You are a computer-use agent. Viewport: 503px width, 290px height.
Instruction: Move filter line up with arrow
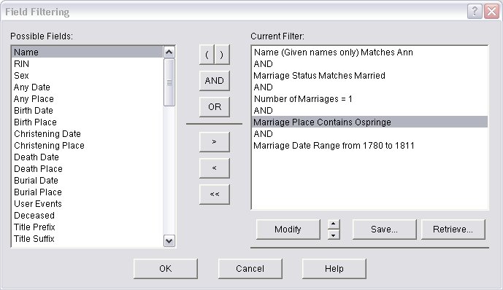(x=334, y=224)
